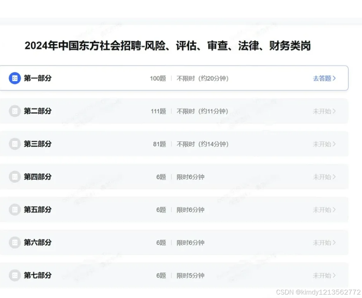Select the 第三部分 section title
The width and height of the screenshot is (362, 298).
38,144
